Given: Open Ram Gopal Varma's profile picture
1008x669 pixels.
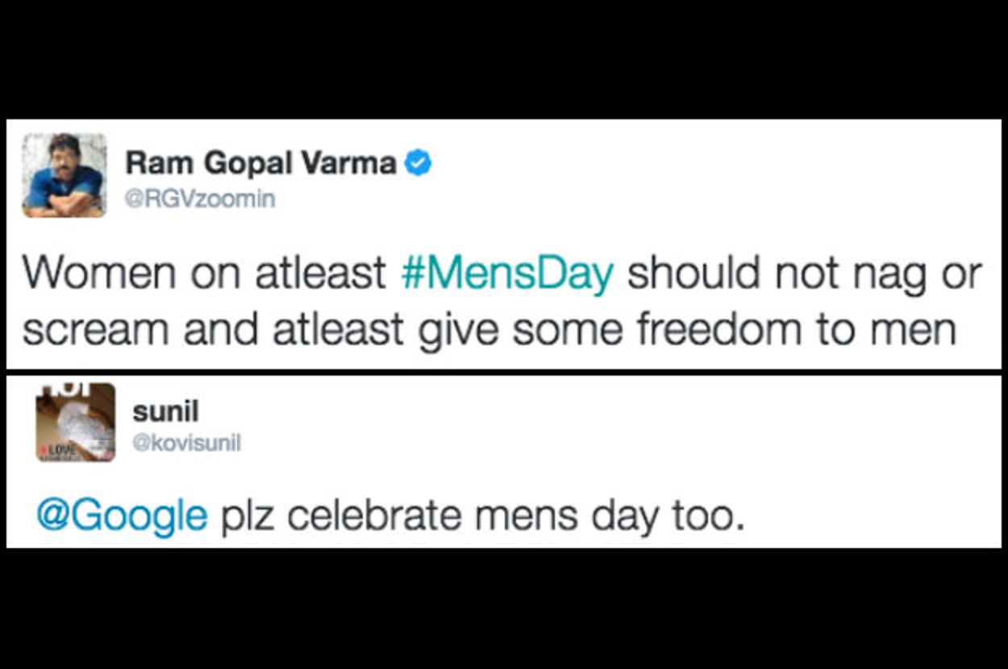Looking at the screenshot, I should [x=65, y=175].
